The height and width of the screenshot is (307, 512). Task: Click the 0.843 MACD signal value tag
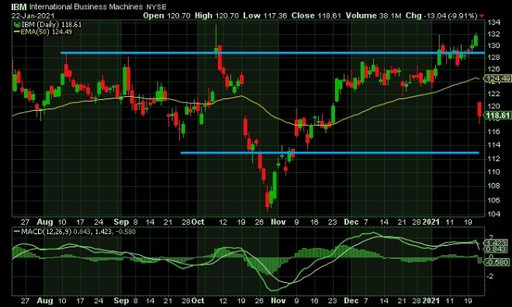(x=496, y=250)
